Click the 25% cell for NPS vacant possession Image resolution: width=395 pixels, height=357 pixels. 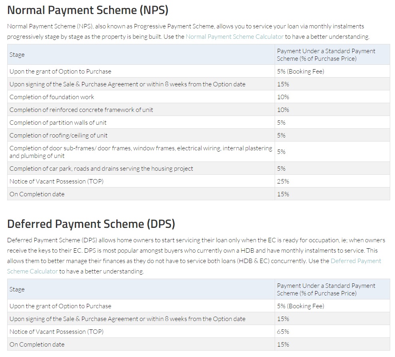[283, 181]
